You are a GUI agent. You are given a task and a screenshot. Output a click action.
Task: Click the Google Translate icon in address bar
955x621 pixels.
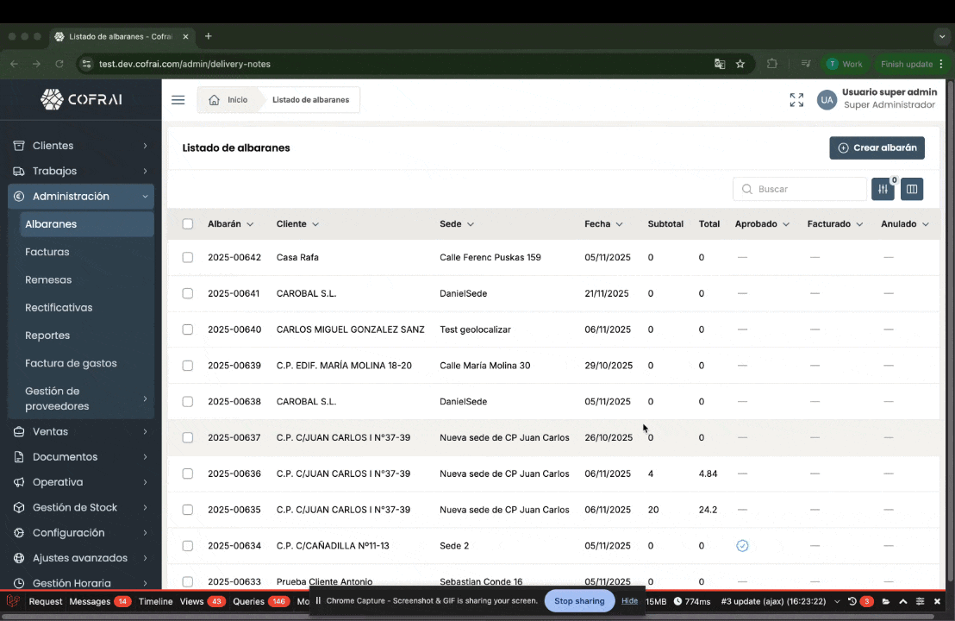coord(720,64)
